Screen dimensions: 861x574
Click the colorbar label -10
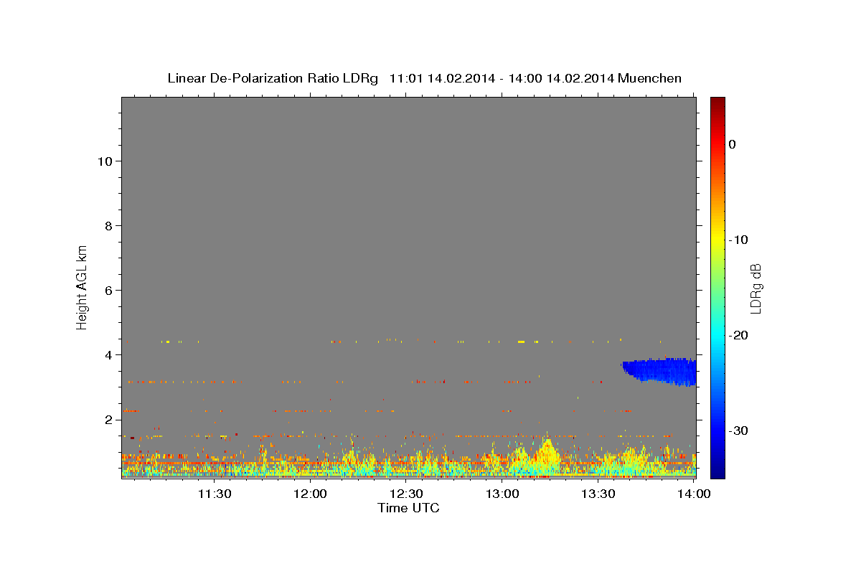tap(738, 240)
